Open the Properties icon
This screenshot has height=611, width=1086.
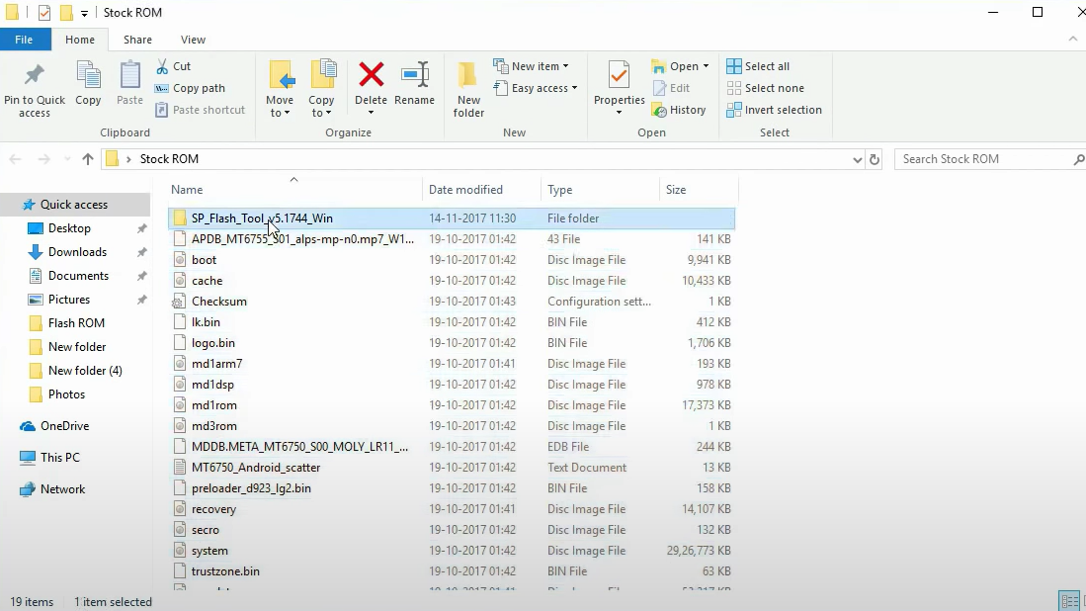click(x=620, y=77)
